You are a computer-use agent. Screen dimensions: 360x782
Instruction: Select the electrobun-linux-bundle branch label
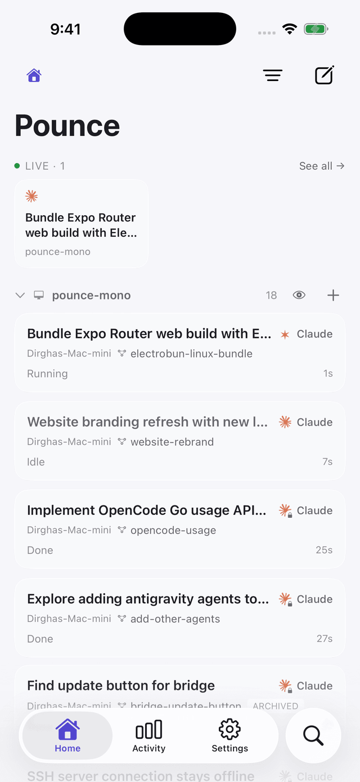click(191, 354)
